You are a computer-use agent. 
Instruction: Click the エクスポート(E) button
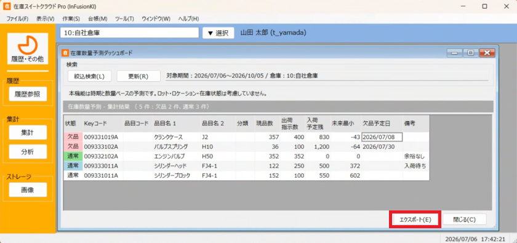pos(415,220)
